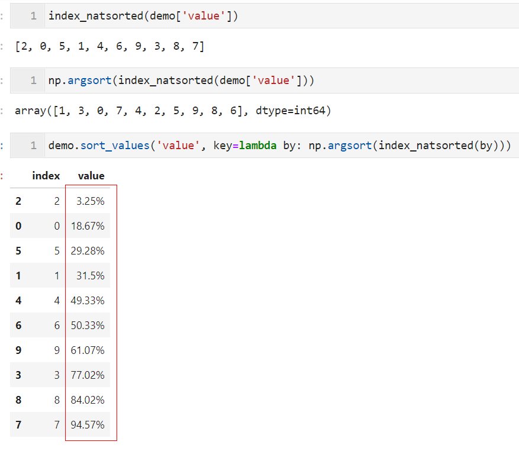Click the 77.02% value cell

[88, 375]
